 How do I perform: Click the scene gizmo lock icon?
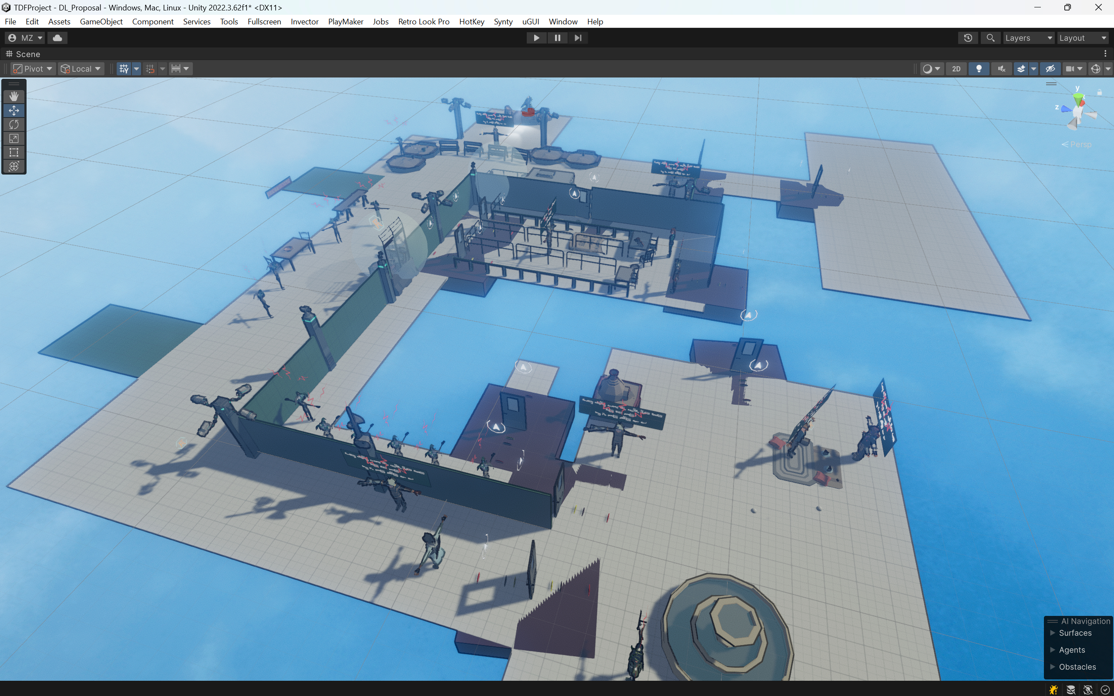coord(1099,93)
